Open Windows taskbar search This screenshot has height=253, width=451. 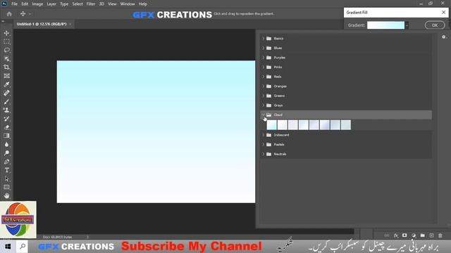click(23, 247)
